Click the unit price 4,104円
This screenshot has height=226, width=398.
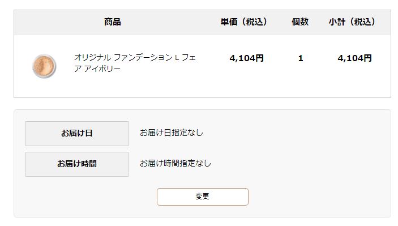246,58
